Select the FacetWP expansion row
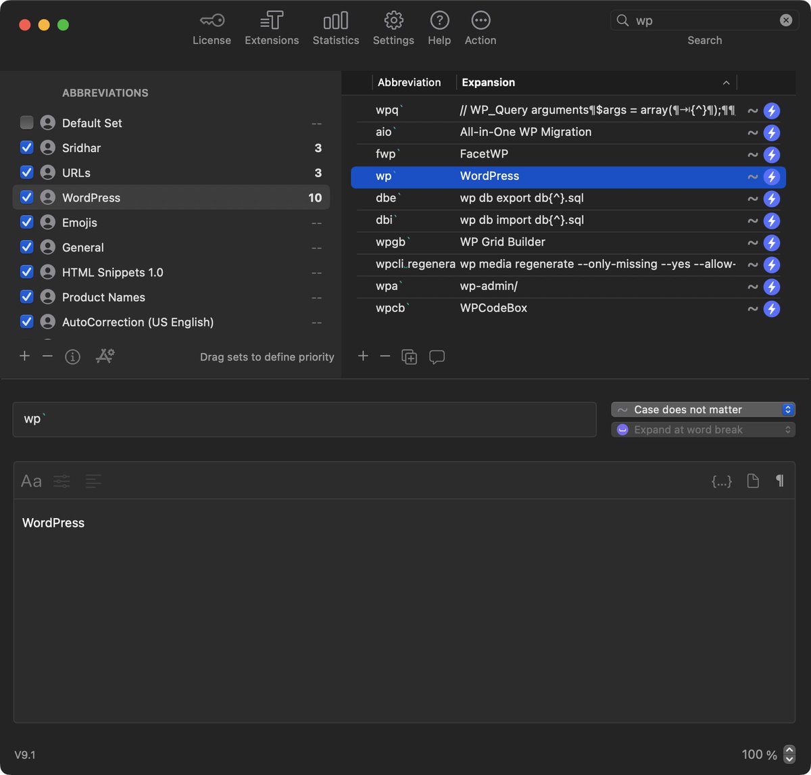Image resolution: width=811 pixels, height=775 pixels. (568, 154)
